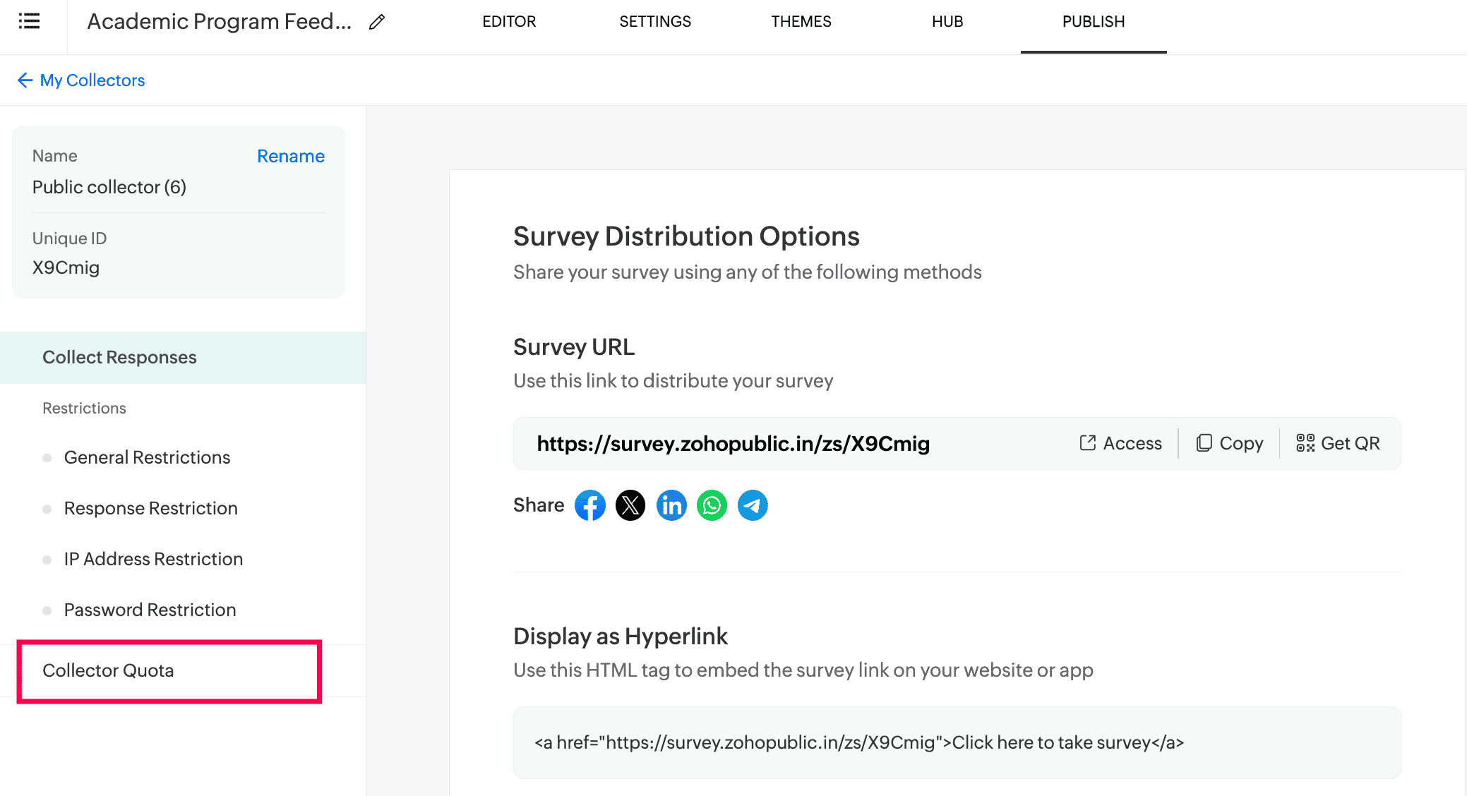The height and width of the screenshot is (796, 1467).
Task: Click the survey title Academic Program Feed...
Action: pos(220,22)
